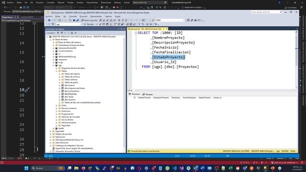The width and height of the screenshot is (306, 172).
Task: Select the dbo.Tareas table
Action: [69, 97]
